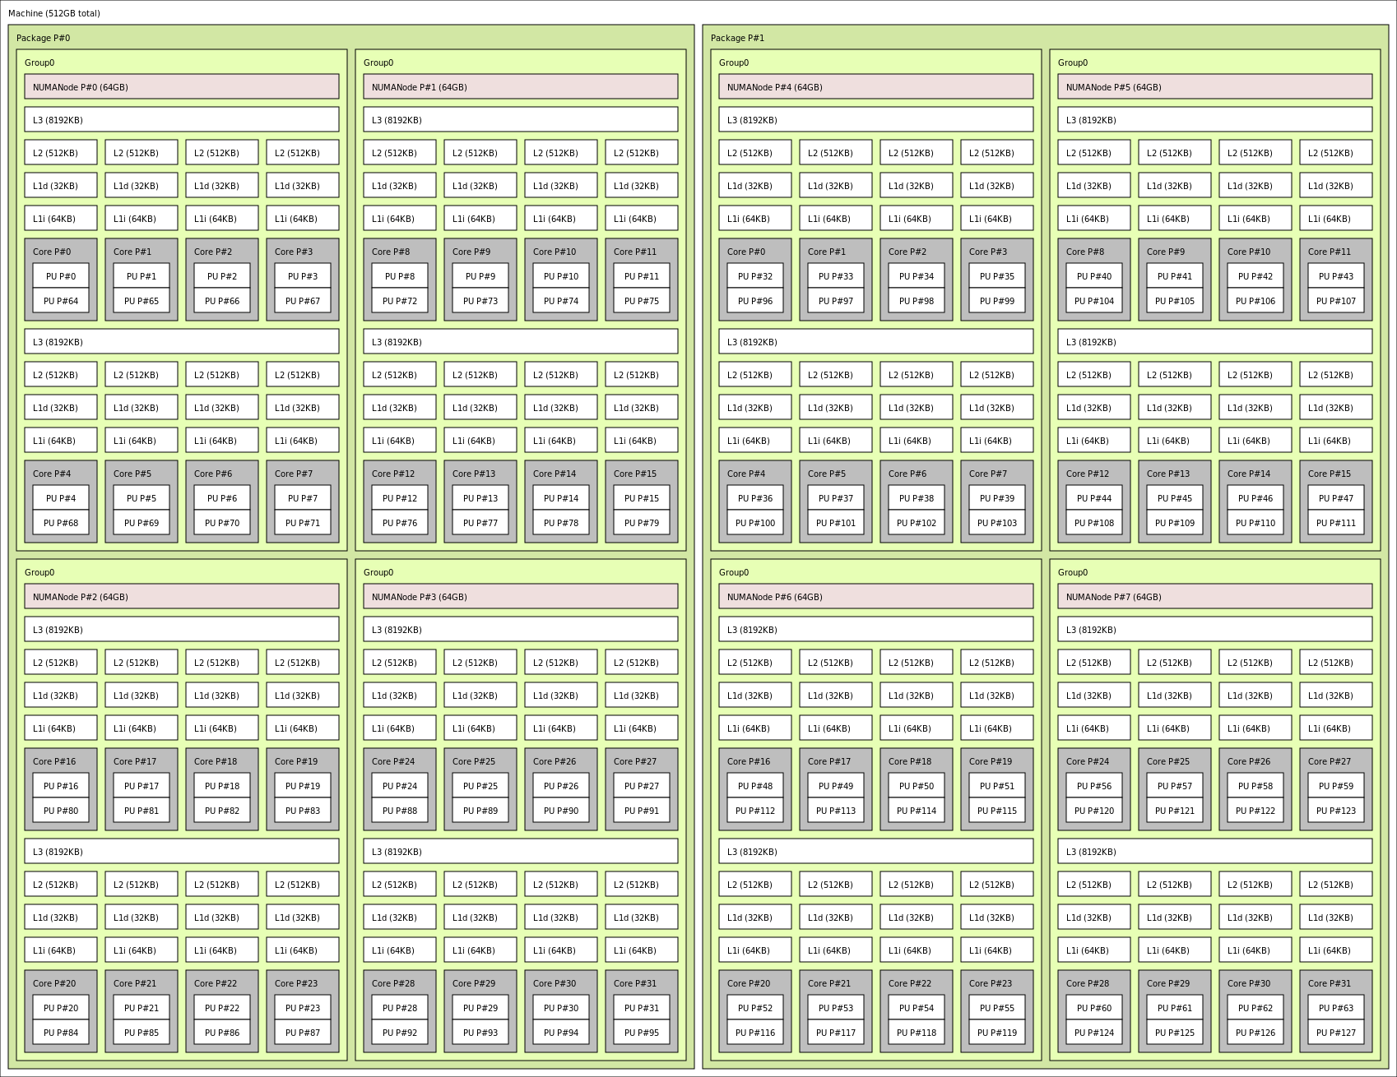Click PU P#64 processing unit
The height and width of the screenshot is (1077, 1397).
pyautogui.click(x=61, y=301)
